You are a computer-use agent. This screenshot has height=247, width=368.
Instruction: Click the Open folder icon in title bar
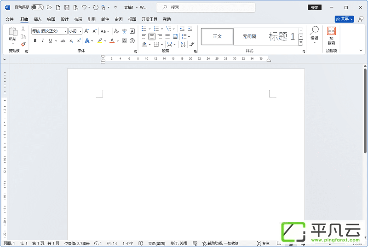[x=49, y=7]
